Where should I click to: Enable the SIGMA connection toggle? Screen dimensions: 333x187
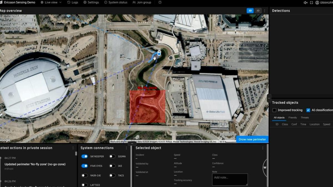pyautogui.click(x=112, y=157)
